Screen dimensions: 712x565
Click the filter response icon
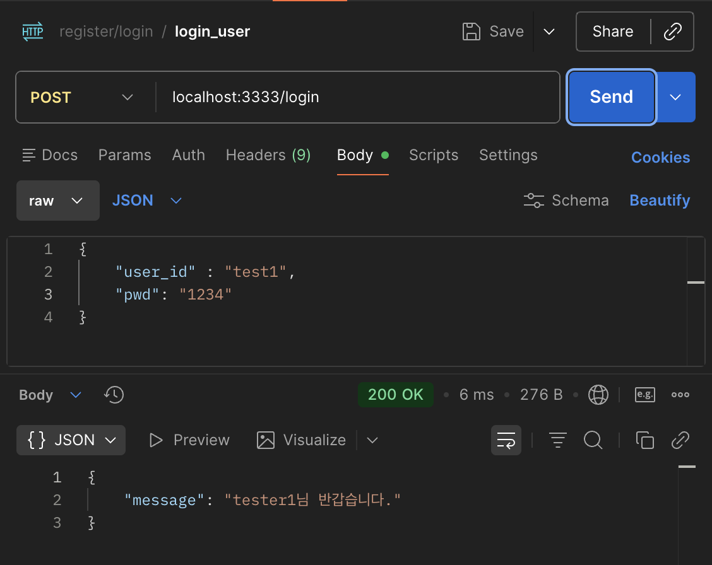tap(557, 440)
